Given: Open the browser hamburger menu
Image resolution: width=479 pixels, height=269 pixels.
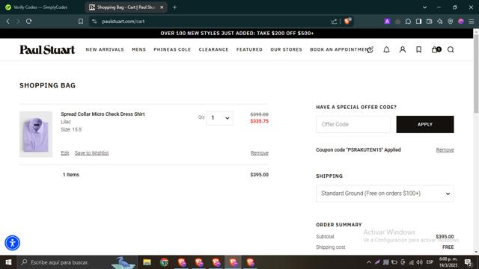Looking at the screenshot, I should [x=472, y=22].
